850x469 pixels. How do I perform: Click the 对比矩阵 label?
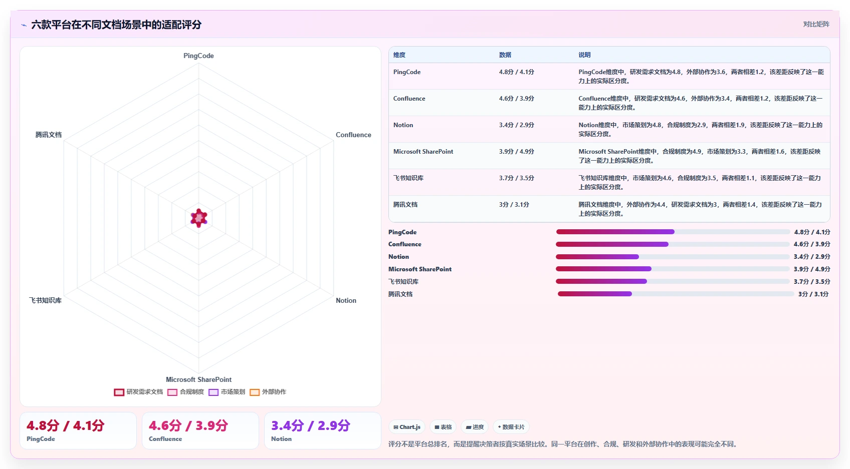tap(816, 24)
